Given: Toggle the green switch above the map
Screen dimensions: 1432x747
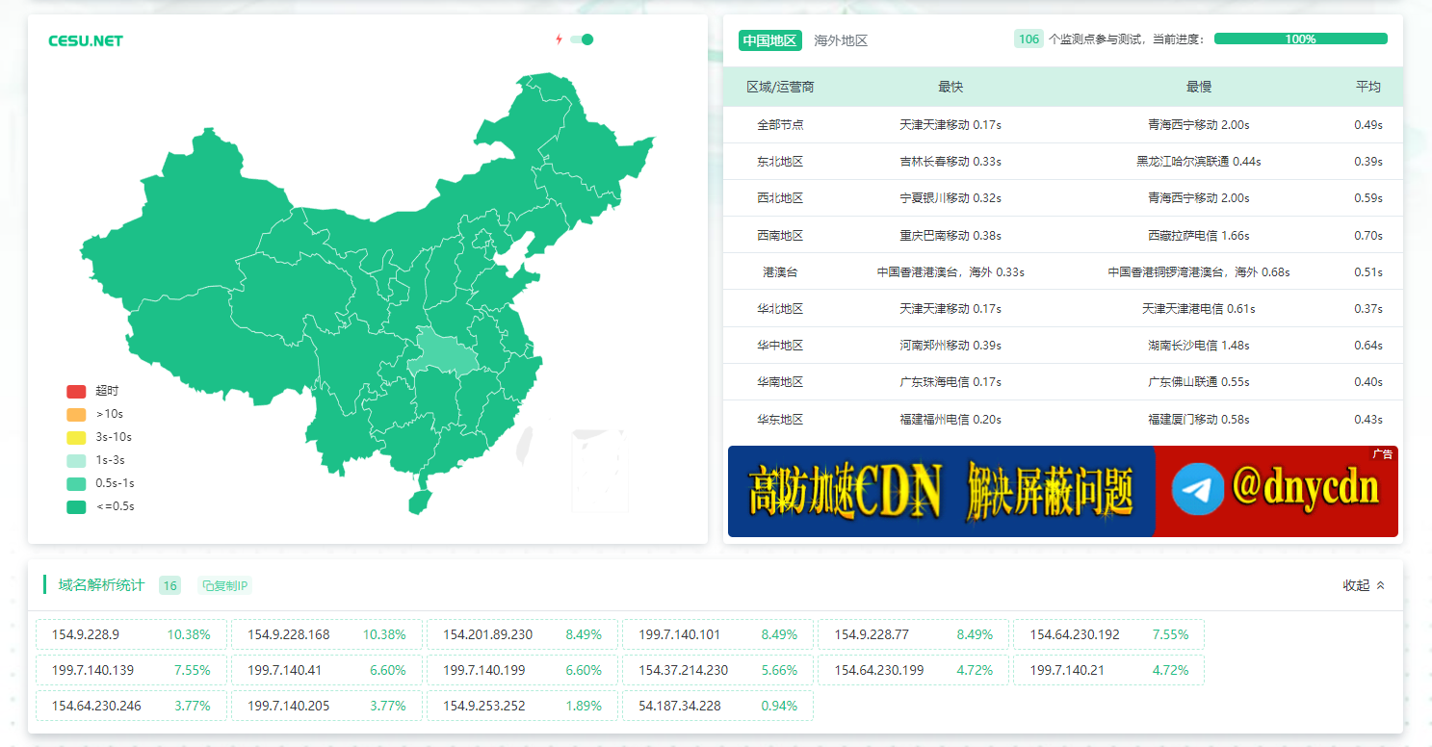Looking at the screenshot, I should (582, 39).
